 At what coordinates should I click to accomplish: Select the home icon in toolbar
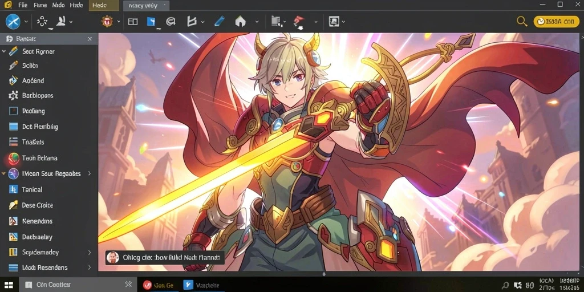(241, 22)
